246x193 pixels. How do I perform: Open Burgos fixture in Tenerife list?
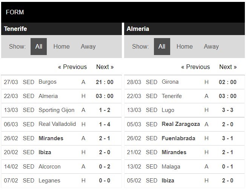[x=61, y=82]
